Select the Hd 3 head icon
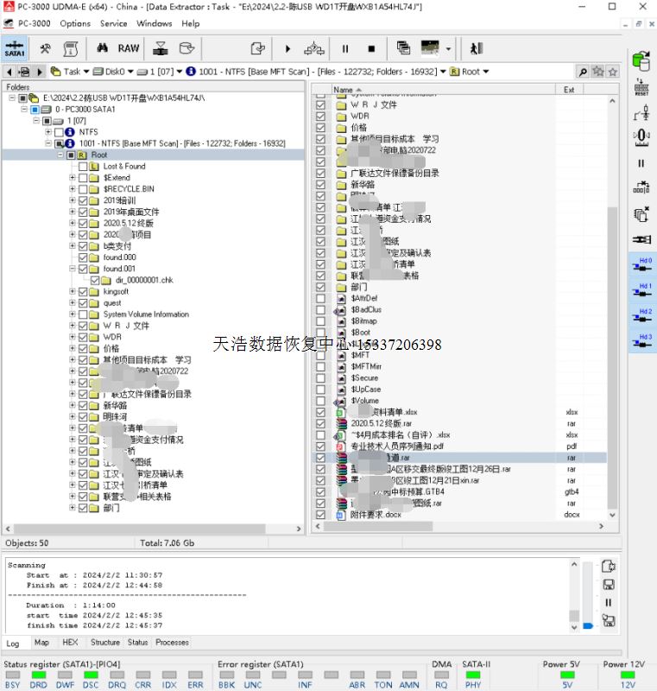The height and width of the screenshot is (691, 657). click(x=641, y=343)
